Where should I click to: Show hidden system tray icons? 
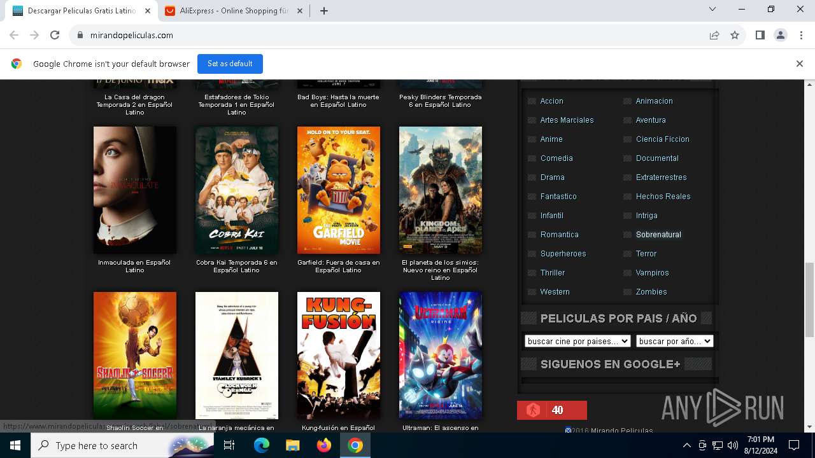point(686,445)
